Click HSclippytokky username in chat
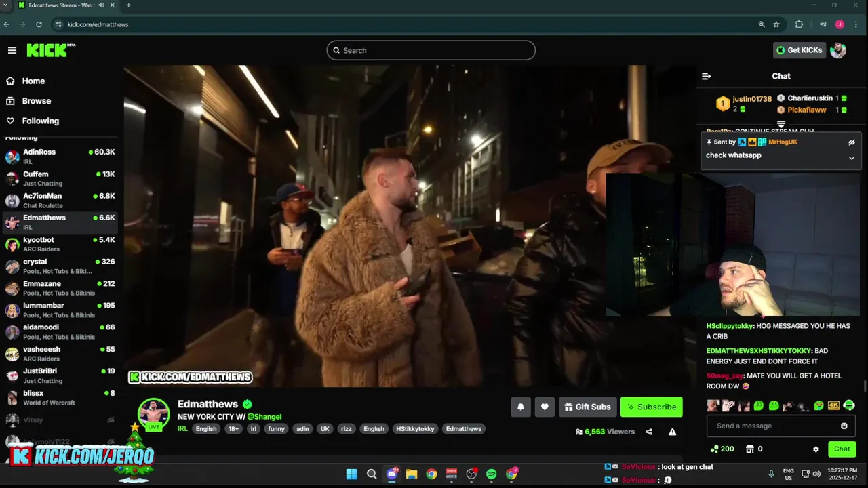The height and width of the screenshot is (488, 868). (x=730, y=326)
